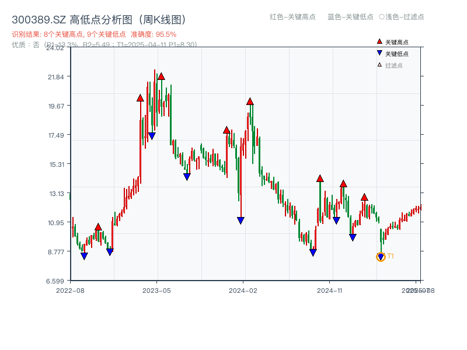This screenshot has width=467, height=350.
Task: Click the 24.02 y-axis price label
Action: click(55, 49)
